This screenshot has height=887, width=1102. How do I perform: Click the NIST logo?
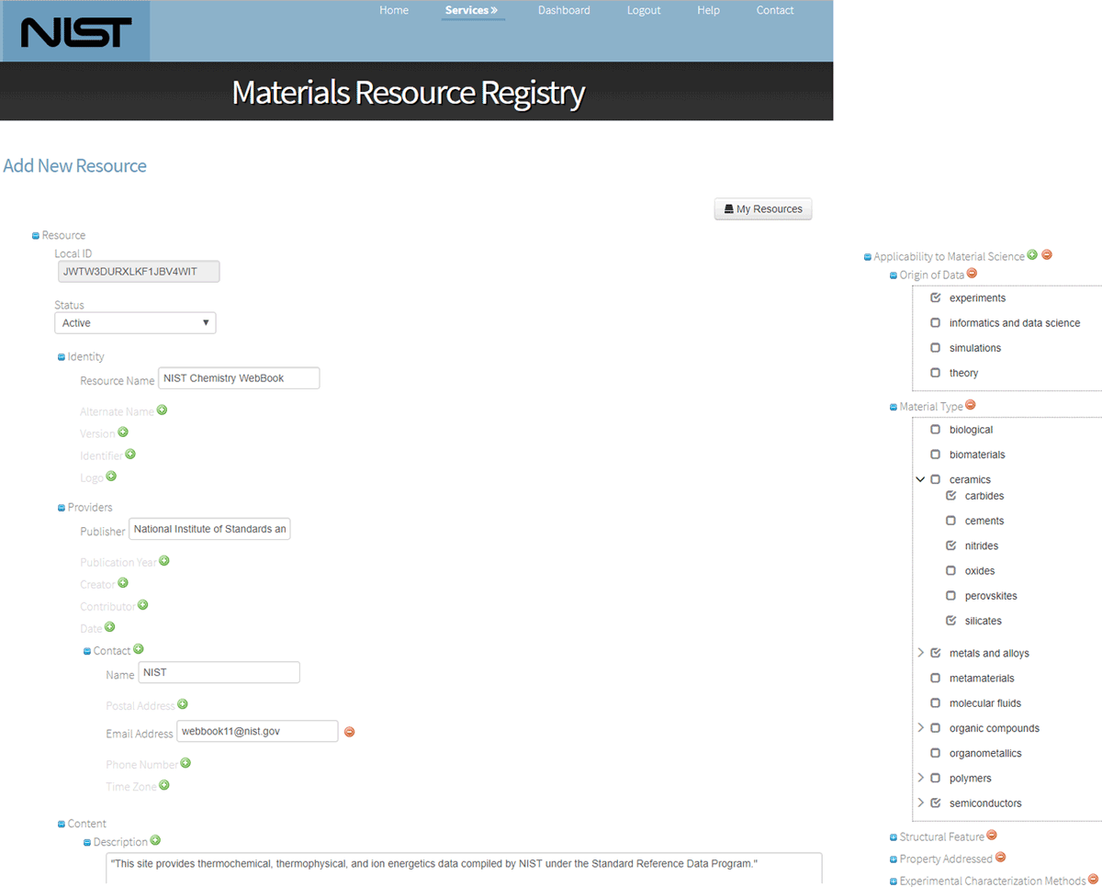[75, 32]
